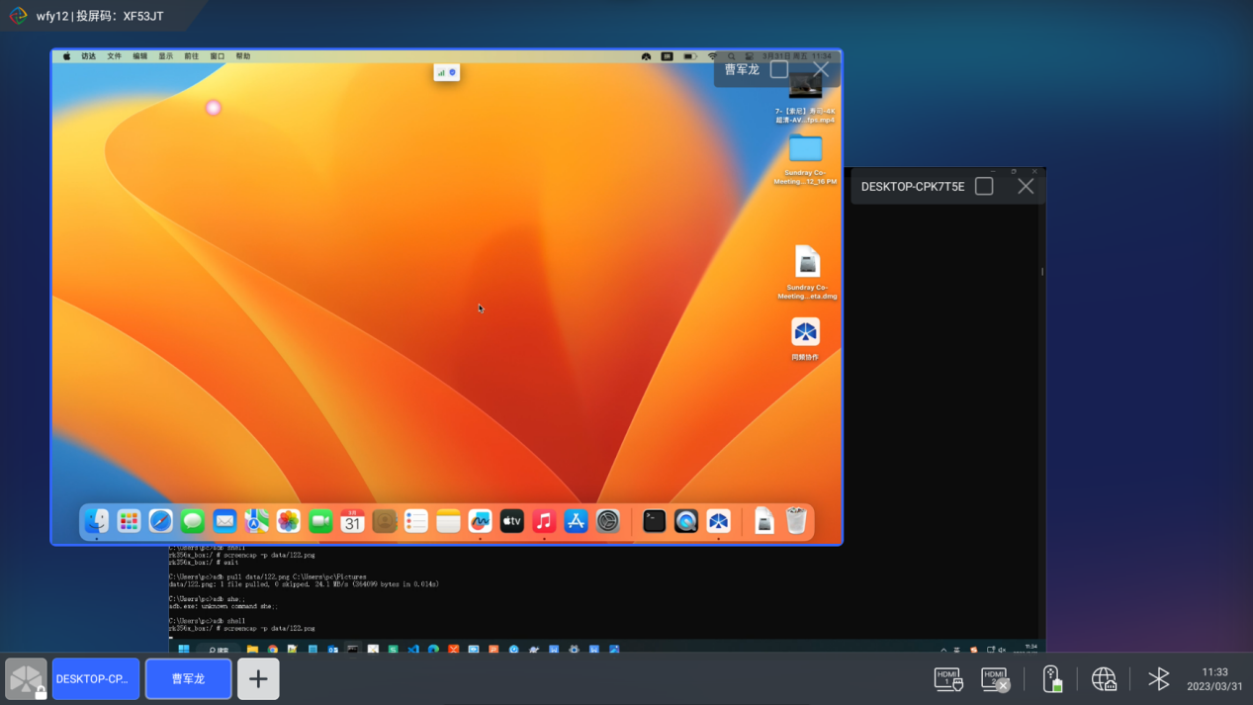The image size is (1253, 705).
Task: Launch Freeform from the Mac dock
Action: [481, 521]
